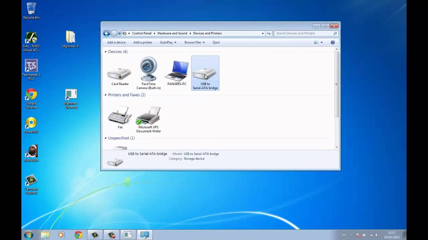Click the active Devices and Printers taskbar button
The image size is (428, 240).
click(x=144, y=235)
